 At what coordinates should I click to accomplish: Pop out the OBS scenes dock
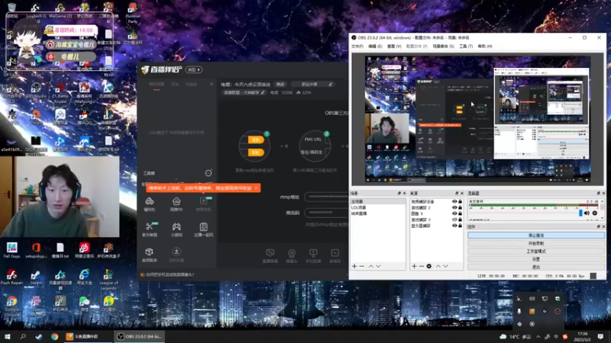399,194
